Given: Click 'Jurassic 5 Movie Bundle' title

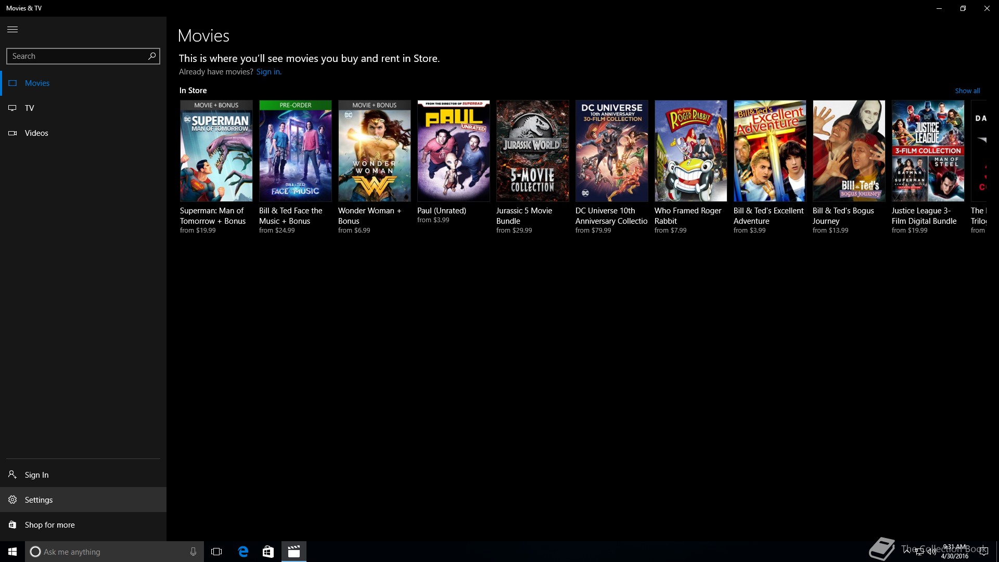Looking at the screenshot, I should [x=524, y=216].
